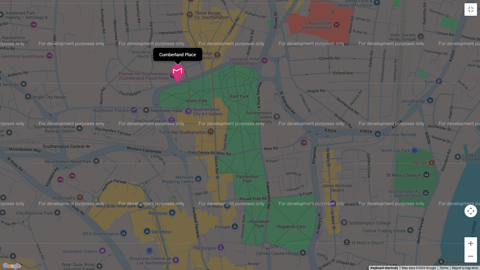Select the Royal South Hants Hospital icon
480x270 pixels.
pyautogui.click(x=336, y=24)
